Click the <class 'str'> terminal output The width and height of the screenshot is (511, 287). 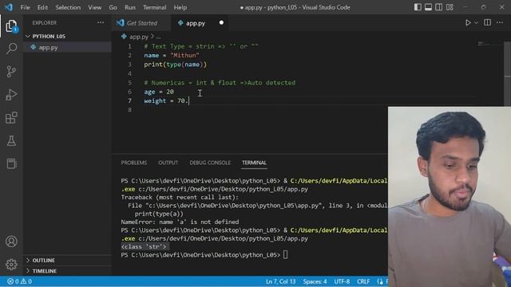144,246
